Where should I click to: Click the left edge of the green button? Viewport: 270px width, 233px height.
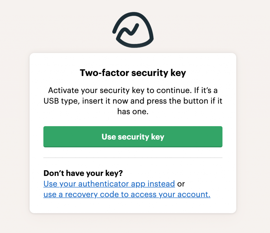tap(46, 137)
